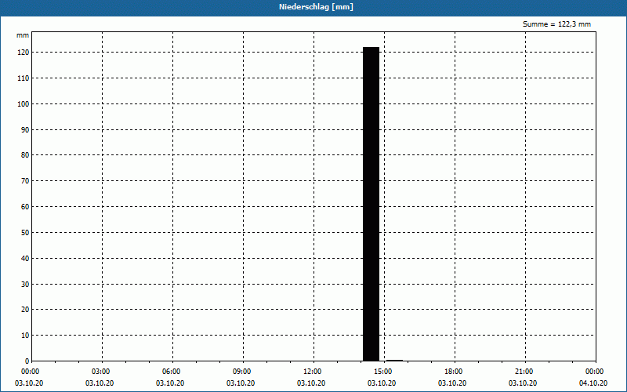Select the 110 y-axis value
Image resolution: width=627 pixels, height=392 pixels.
(24, 78)
